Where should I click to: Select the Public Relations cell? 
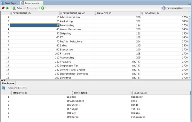77,42
